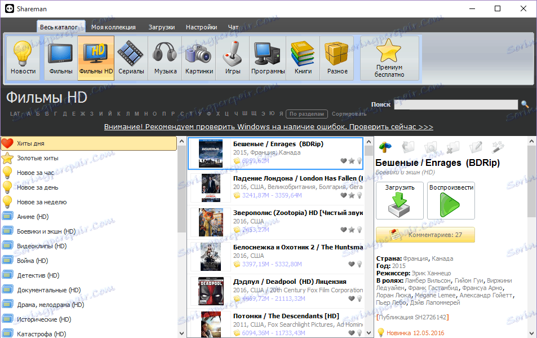The width and height of the screenshot is (537, 338).
Task: Open Детектив (HD) section
Action: pos(88,275)
